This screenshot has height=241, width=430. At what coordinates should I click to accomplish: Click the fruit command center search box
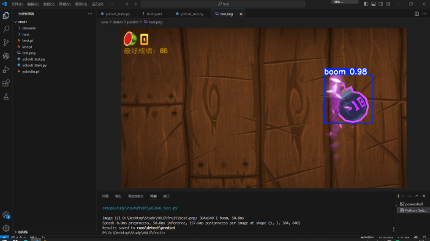click(x=223, y=4)
